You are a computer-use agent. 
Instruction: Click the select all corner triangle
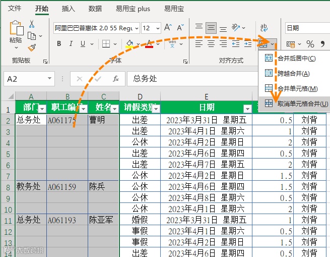click(x=11, y=96)
